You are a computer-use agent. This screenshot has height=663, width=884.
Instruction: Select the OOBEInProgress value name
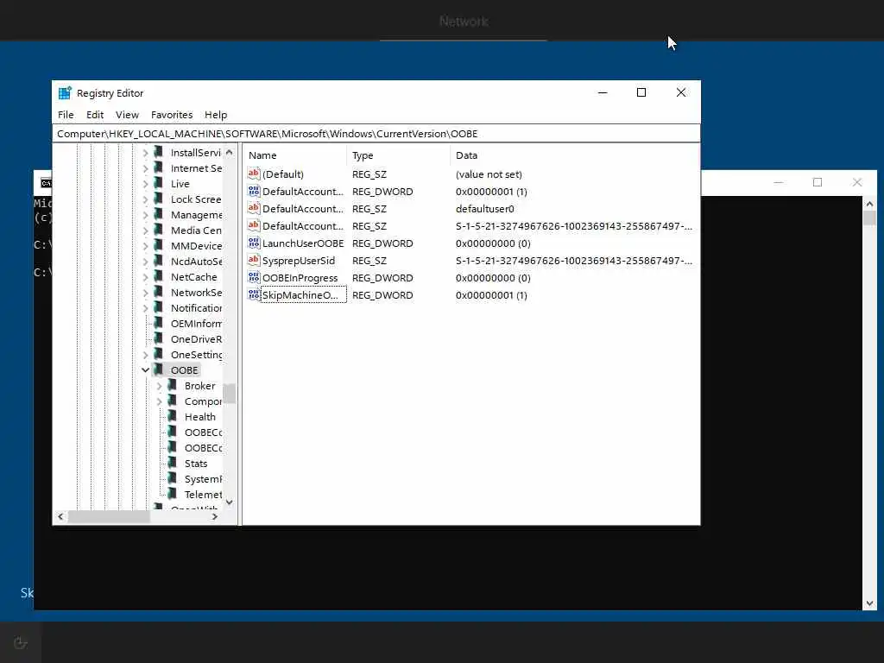(x=300, y=278)
